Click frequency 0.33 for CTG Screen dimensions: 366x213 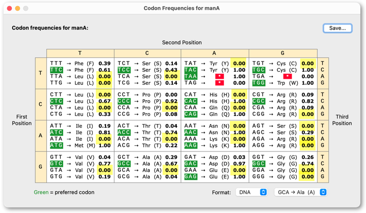pyautogui.click(x=104, y=114)
